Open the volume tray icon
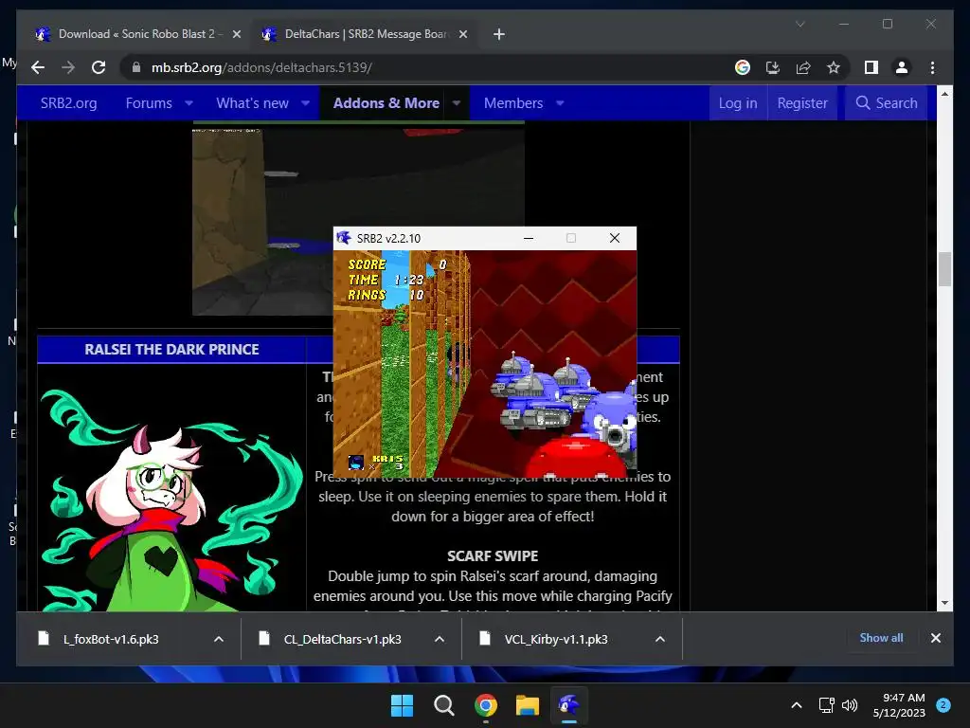The height and width of the screenshot is (728, 970). 850,705
